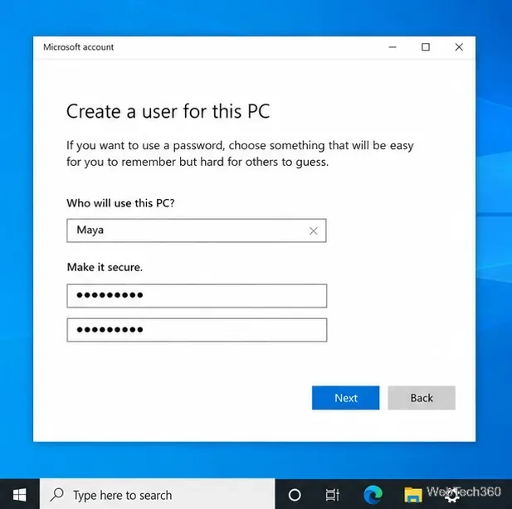The image size is (512, 509).
Task: Select the confirm password field
Action: pos(197,330)
